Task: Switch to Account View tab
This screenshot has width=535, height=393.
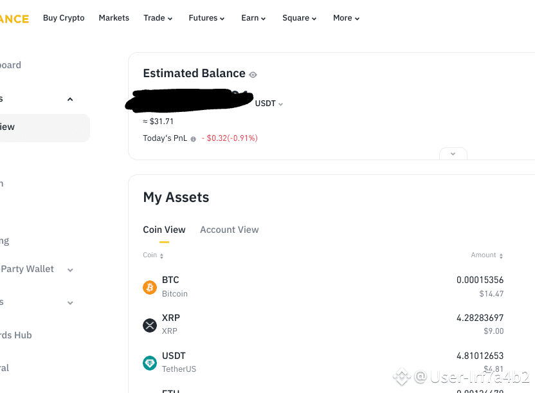Action: click(230, 230)
